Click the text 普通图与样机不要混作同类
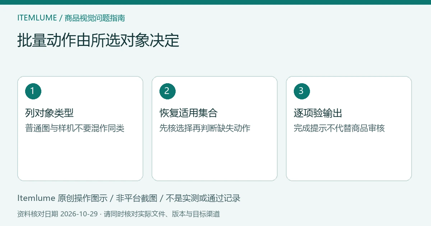431x226 pixels. [x=75, y=128]
